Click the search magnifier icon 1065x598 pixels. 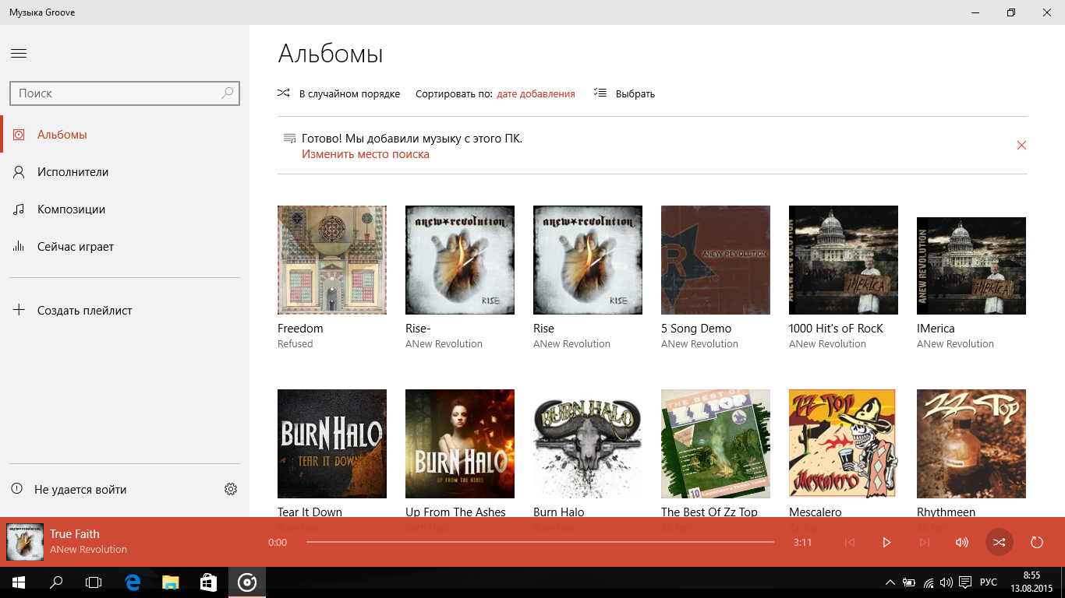227,93
